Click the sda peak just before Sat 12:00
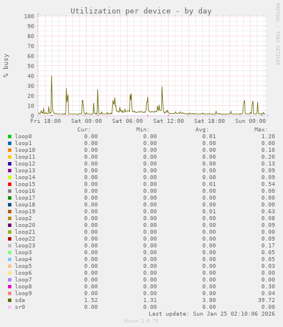The width and height of the screenshot is (283, 327). tap(162, 87)
